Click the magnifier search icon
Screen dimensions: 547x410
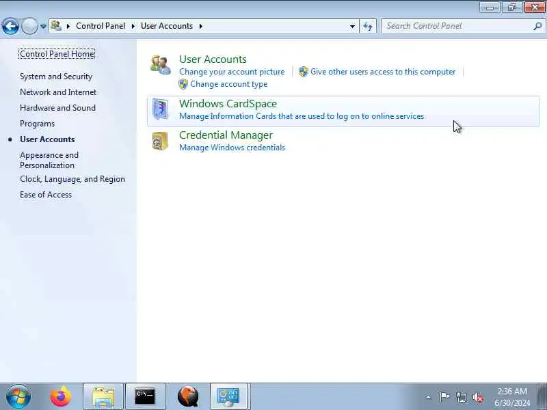537,26
